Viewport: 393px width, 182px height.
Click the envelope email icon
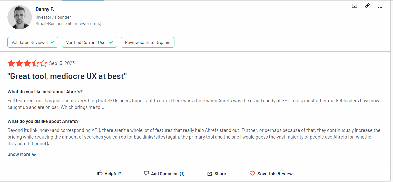click(x=355, y=6)
